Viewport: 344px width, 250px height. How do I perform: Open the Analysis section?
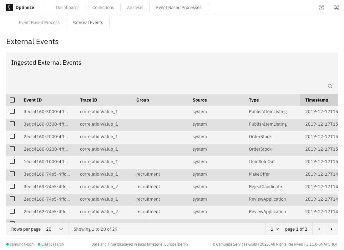tap(135, 7)
